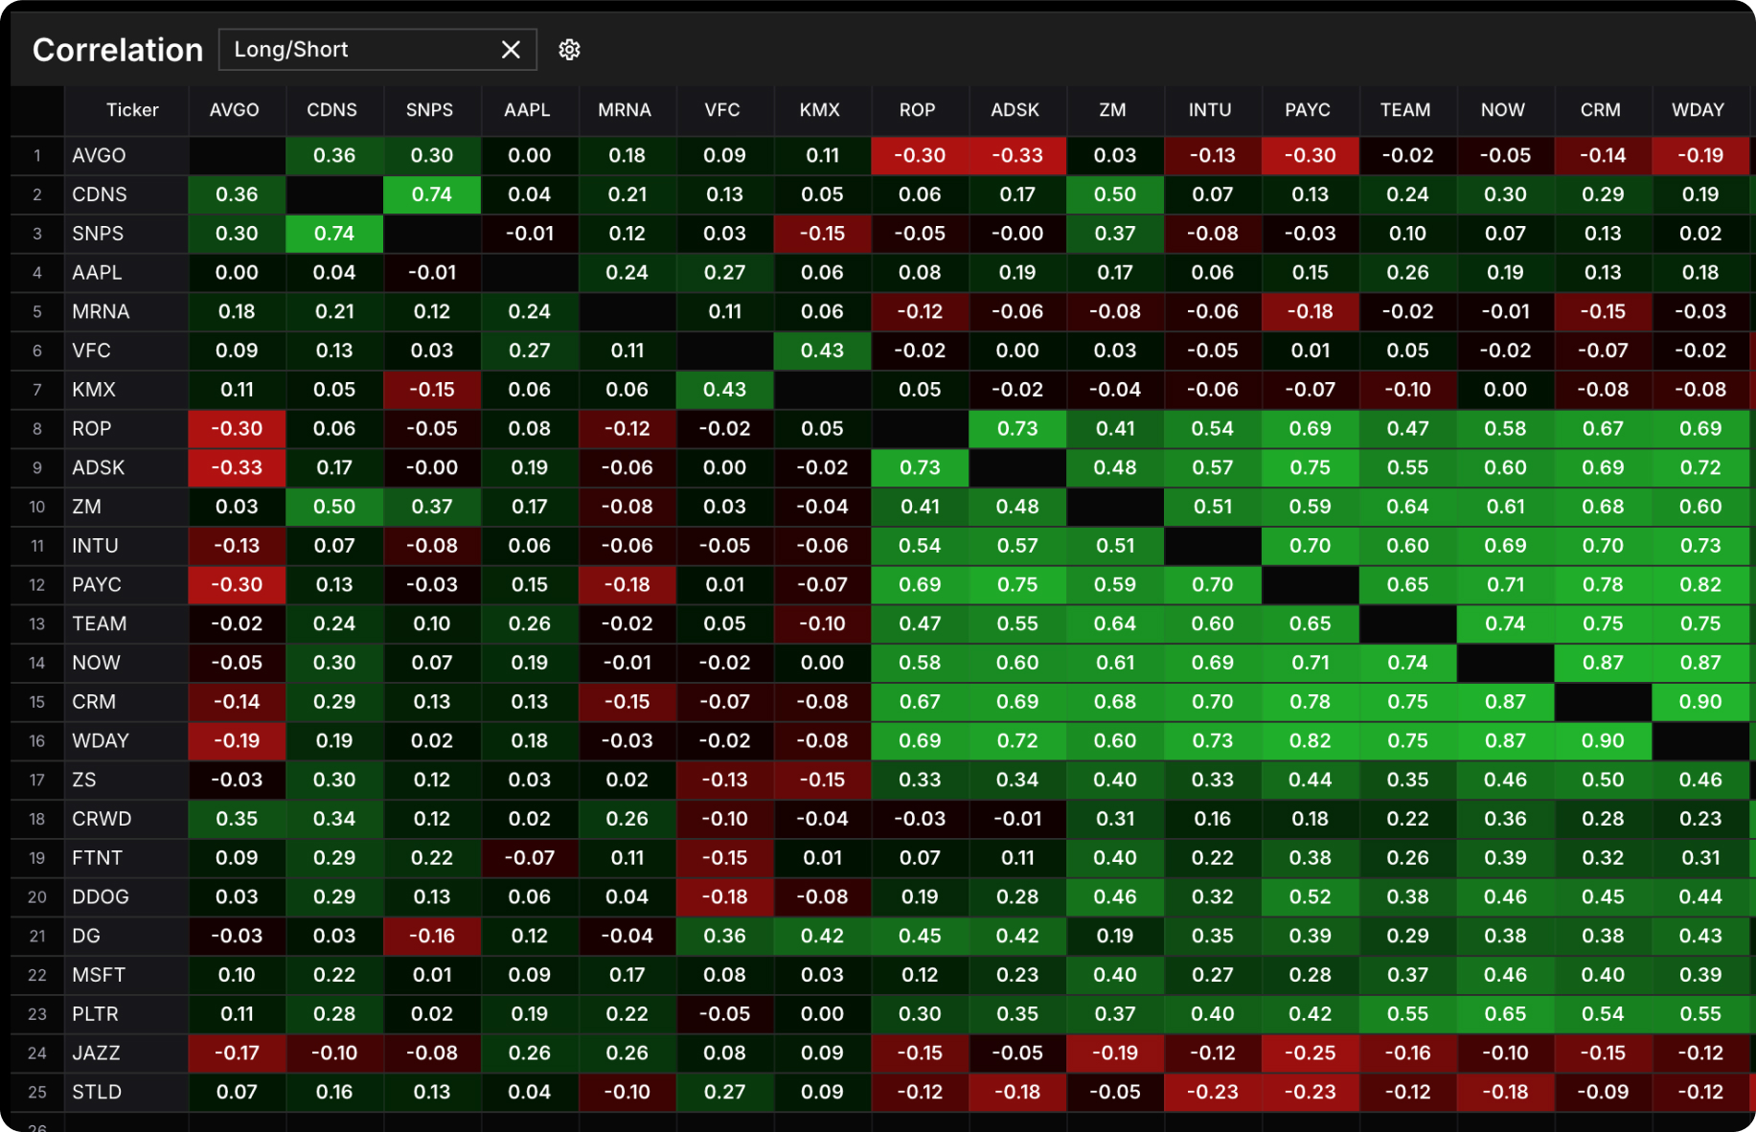Click STLD row VFC cell 0.27
The image size is (1756, 1132).
click(x=724, y=1092)
